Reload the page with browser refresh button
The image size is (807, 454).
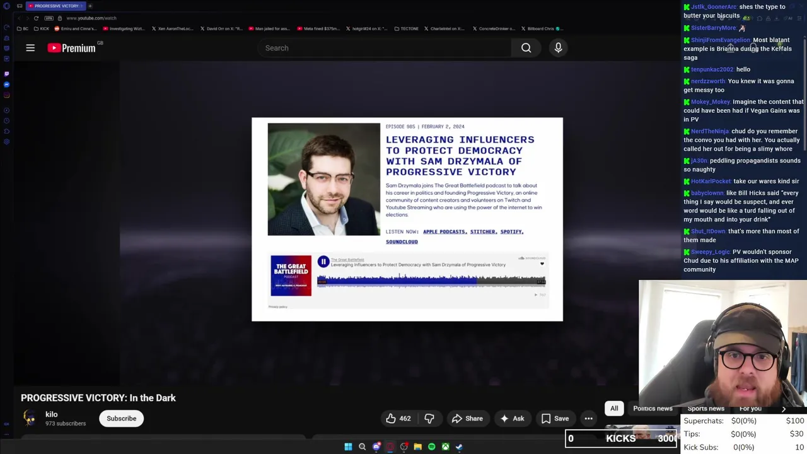point(36,18)
